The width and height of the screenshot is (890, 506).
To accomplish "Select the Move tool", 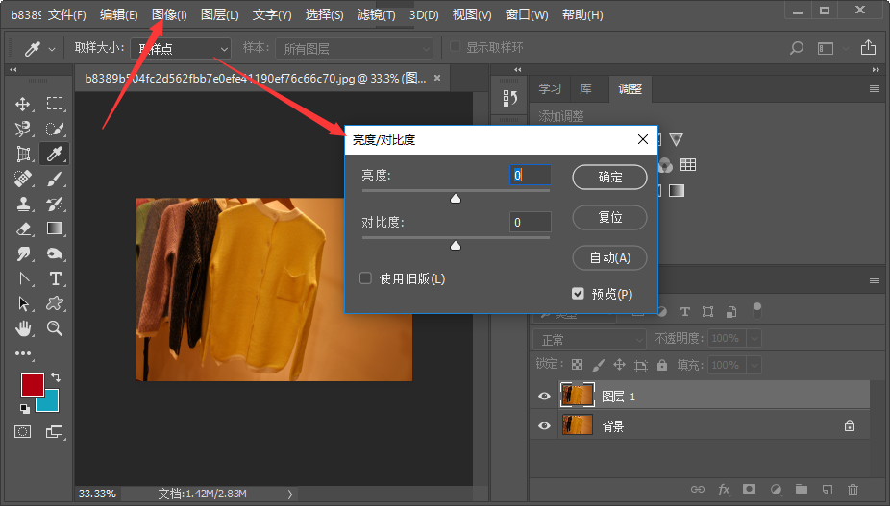I will pyautogui.click(x=23, y=104).
